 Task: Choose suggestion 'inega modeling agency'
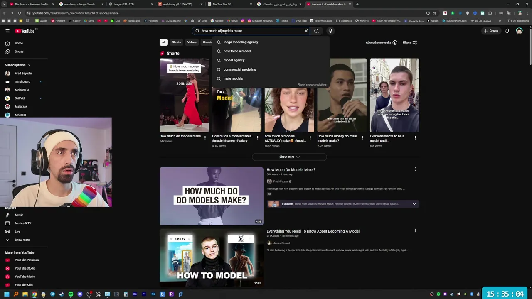[x=271, y=42]
